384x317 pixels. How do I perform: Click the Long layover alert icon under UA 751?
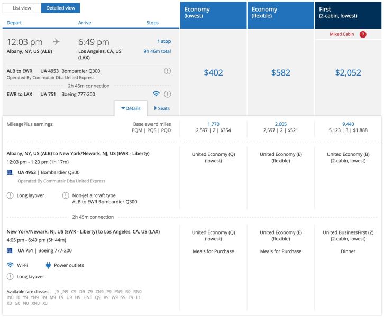point(10,277)
